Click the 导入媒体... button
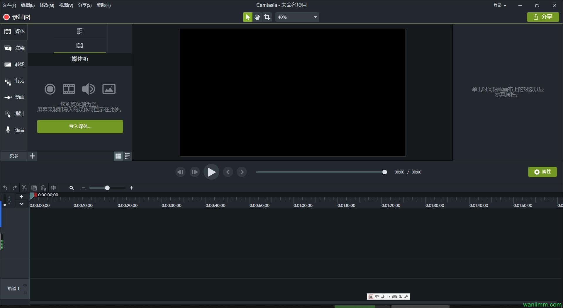The height and width of the screenshot is (308, 563). (80, 126)
